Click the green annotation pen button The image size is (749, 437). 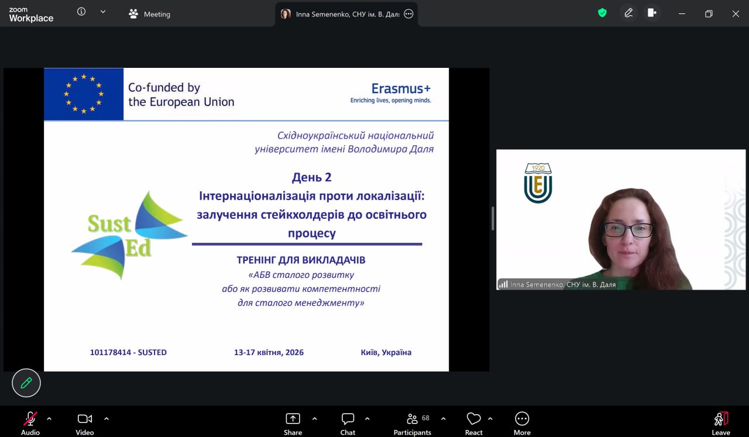click(x=26, y=383)
